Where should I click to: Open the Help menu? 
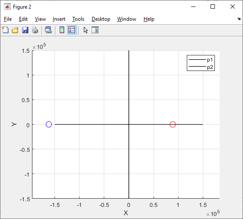149,19
